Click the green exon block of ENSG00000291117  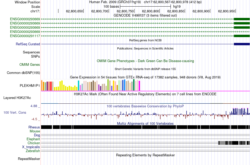pyautogui.click(x=242, y=36)
